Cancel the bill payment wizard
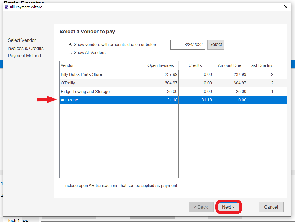295x222 pixels. tap(271, 207)
